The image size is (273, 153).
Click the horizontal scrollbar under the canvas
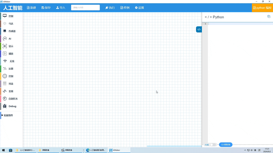(x=174, y=146)
